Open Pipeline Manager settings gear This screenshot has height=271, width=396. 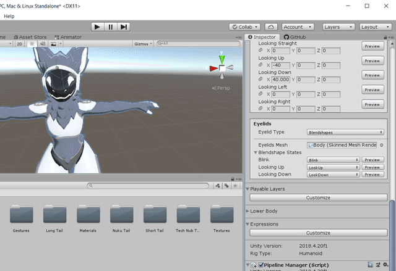[x=385, y=265]
